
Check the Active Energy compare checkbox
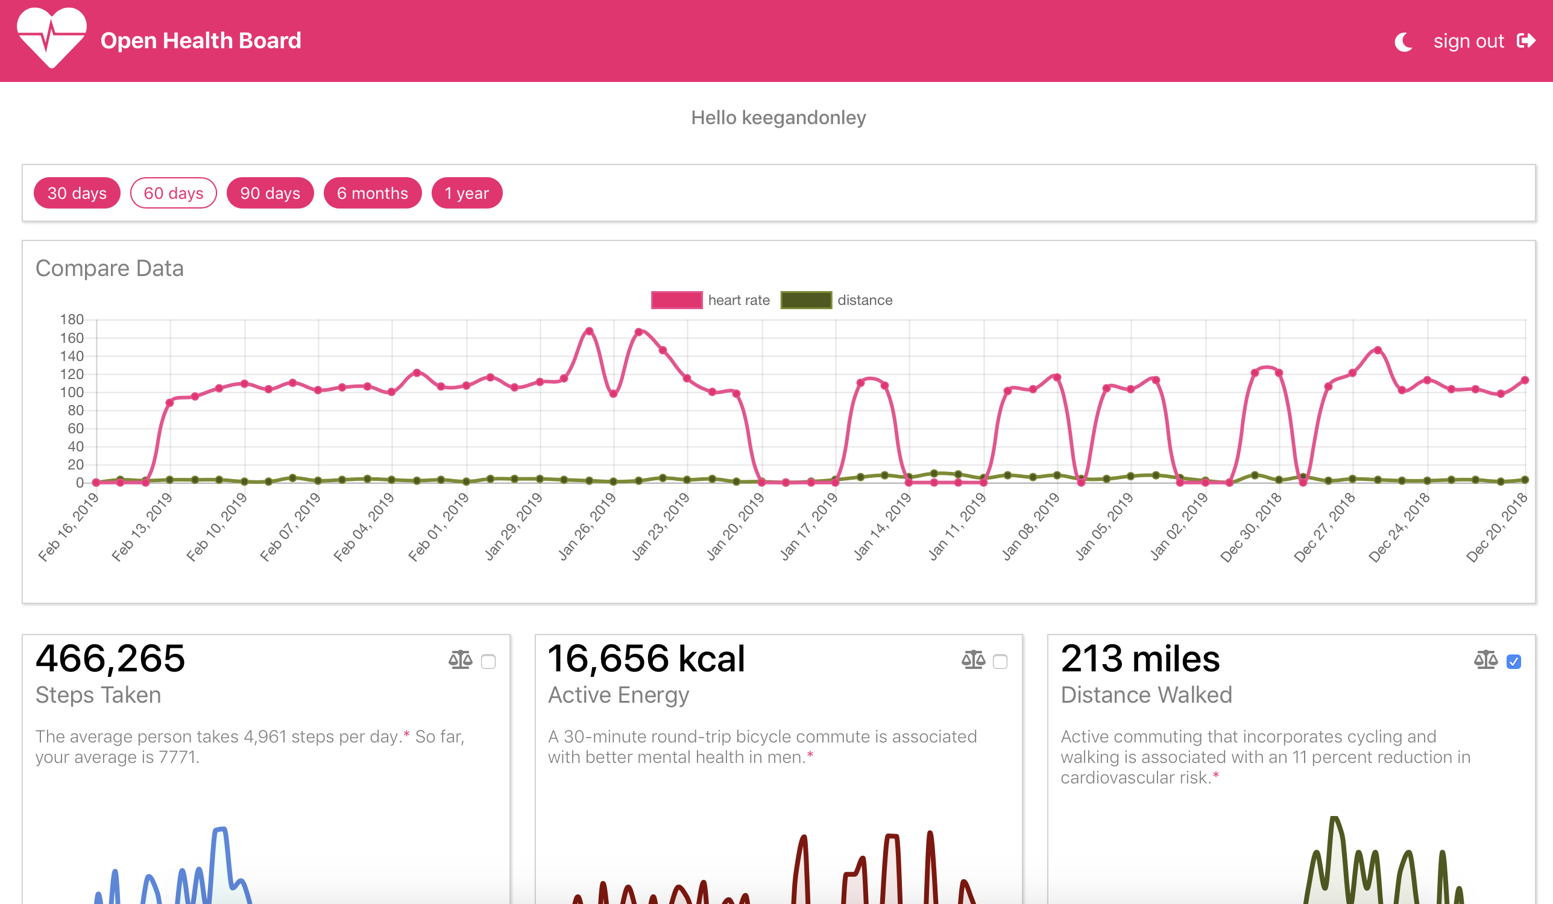tap(1000, 662)
